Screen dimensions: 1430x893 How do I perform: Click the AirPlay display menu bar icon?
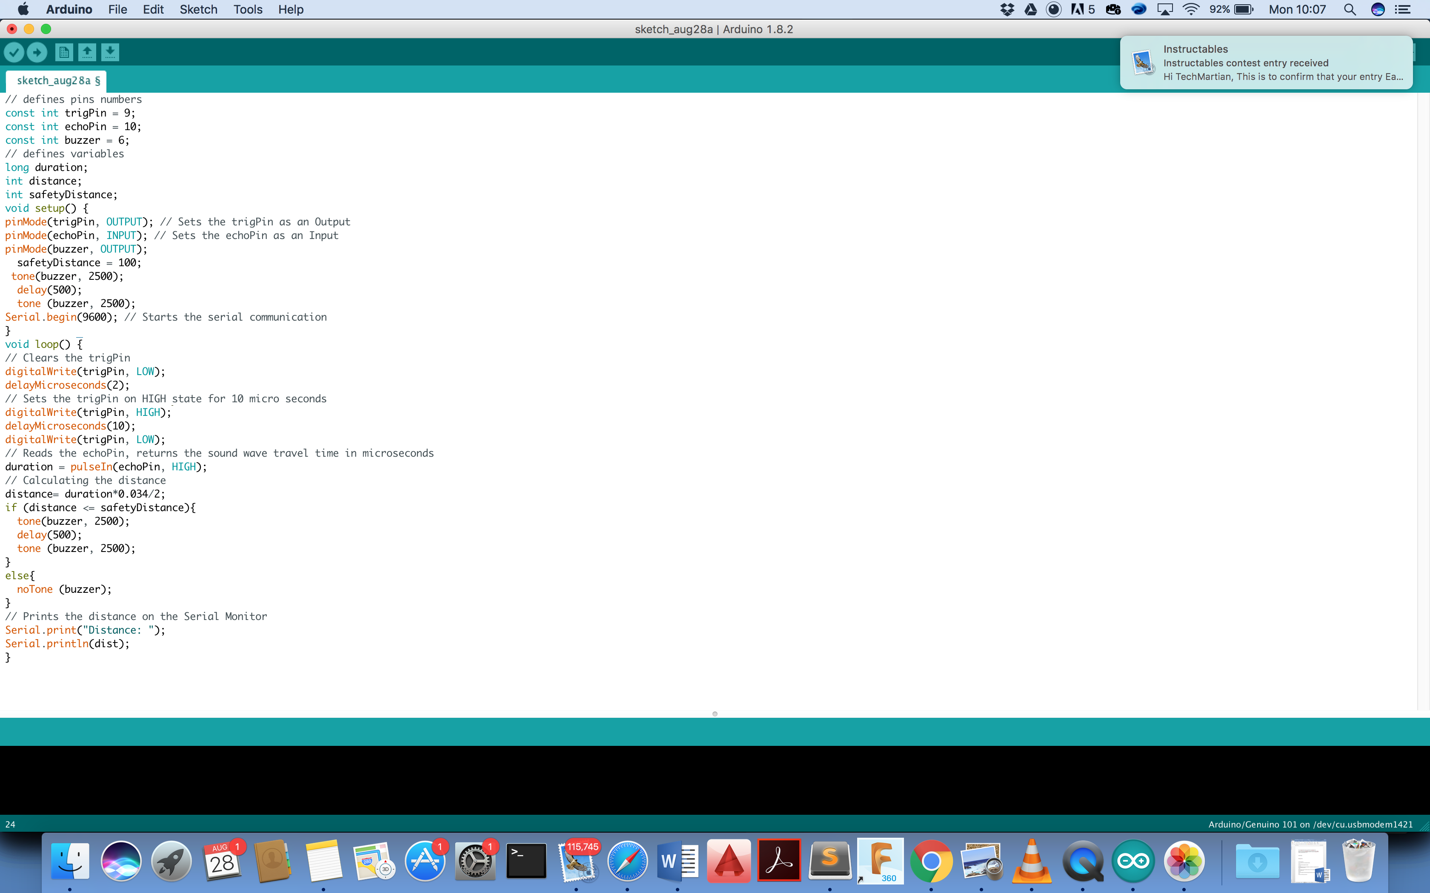coord(1165,9)
